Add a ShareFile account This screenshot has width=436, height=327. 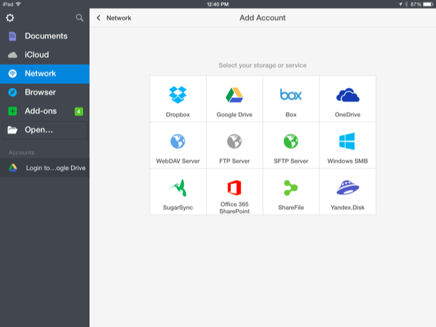[290, 187]
